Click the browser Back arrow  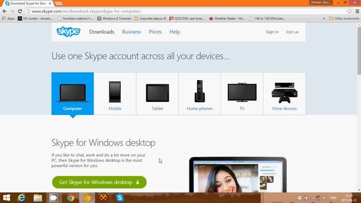tap(5, 11)
